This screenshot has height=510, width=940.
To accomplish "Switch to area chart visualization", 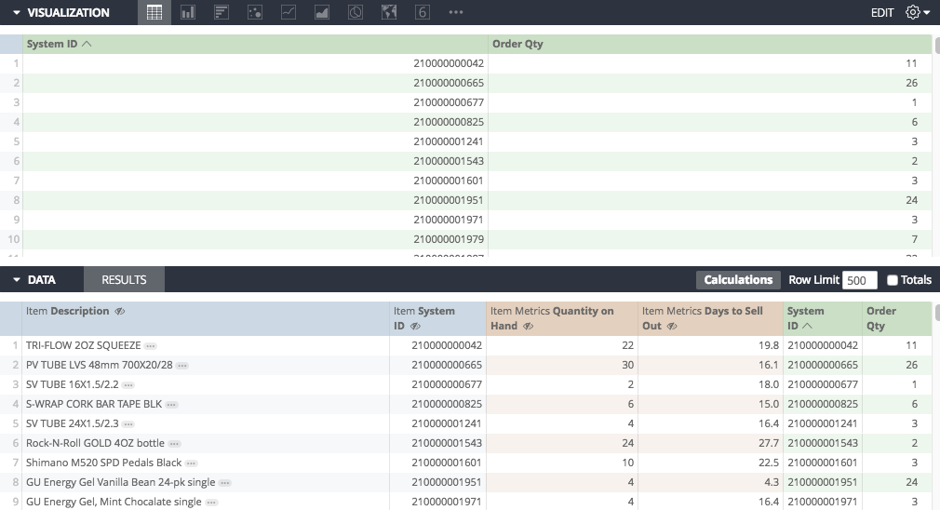I will (322, 12).
